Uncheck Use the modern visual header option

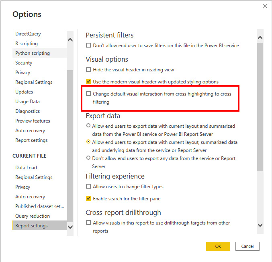[89, 81]
